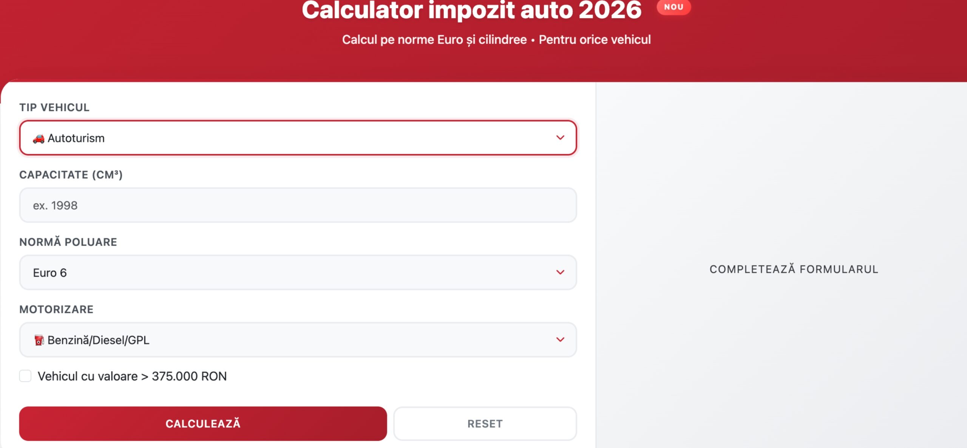Click the Normă Poluare label
The image size is (967, 448).
[68, 242]
